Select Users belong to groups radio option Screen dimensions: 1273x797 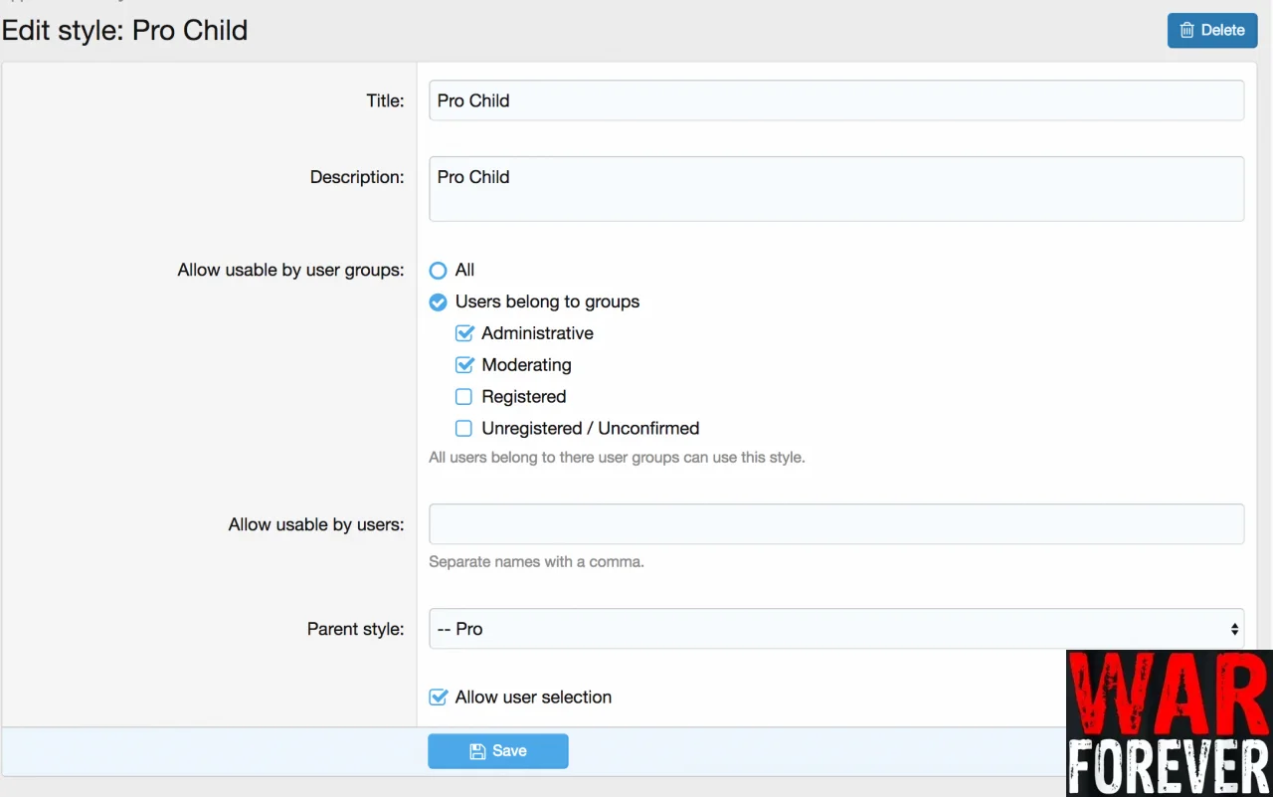tap(438, 301)
